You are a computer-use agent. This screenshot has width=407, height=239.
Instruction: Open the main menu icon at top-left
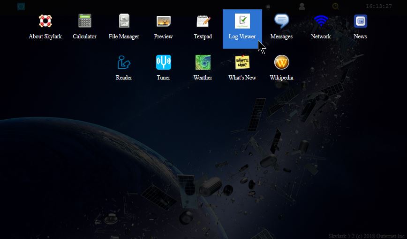coord(21,7)
